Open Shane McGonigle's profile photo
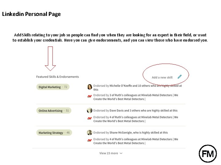The image size is (221, 165). pos(90,133)
